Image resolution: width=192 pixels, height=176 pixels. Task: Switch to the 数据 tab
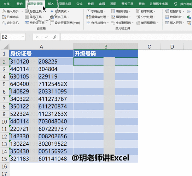pyautogui.click(x=91, y=4)
